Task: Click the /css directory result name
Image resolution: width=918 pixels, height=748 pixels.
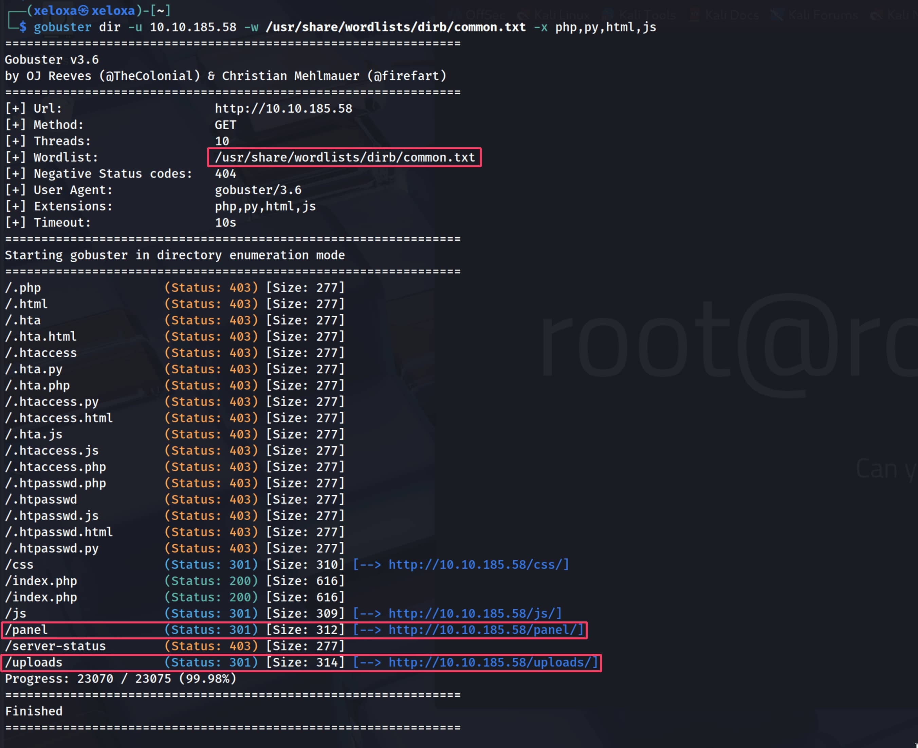Action: 19,564
